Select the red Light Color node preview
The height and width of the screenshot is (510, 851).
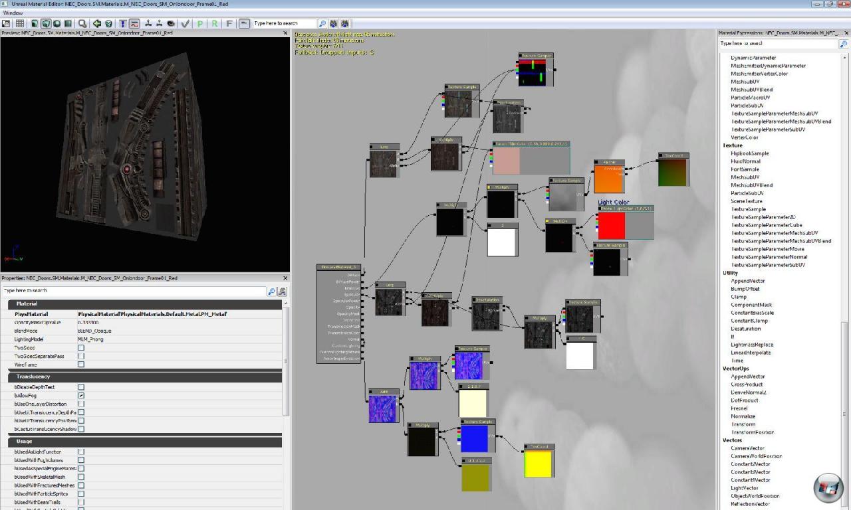click(x=612, y=226)
